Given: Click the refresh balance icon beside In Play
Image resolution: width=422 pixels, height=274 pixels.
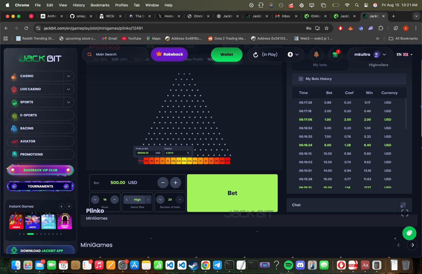Looking at the screenshot, I should pos(255,55).
